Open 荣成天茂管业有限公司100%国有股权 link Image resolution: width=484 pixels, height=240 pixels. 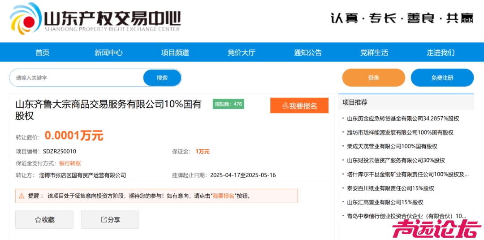(392, 146)
